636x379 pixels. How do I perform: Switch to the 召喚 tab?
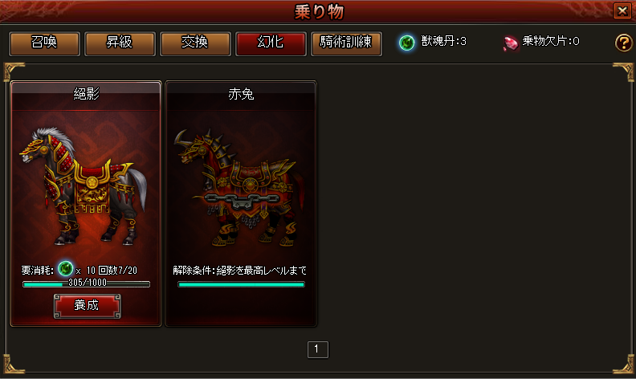click(x=45, y=43)
